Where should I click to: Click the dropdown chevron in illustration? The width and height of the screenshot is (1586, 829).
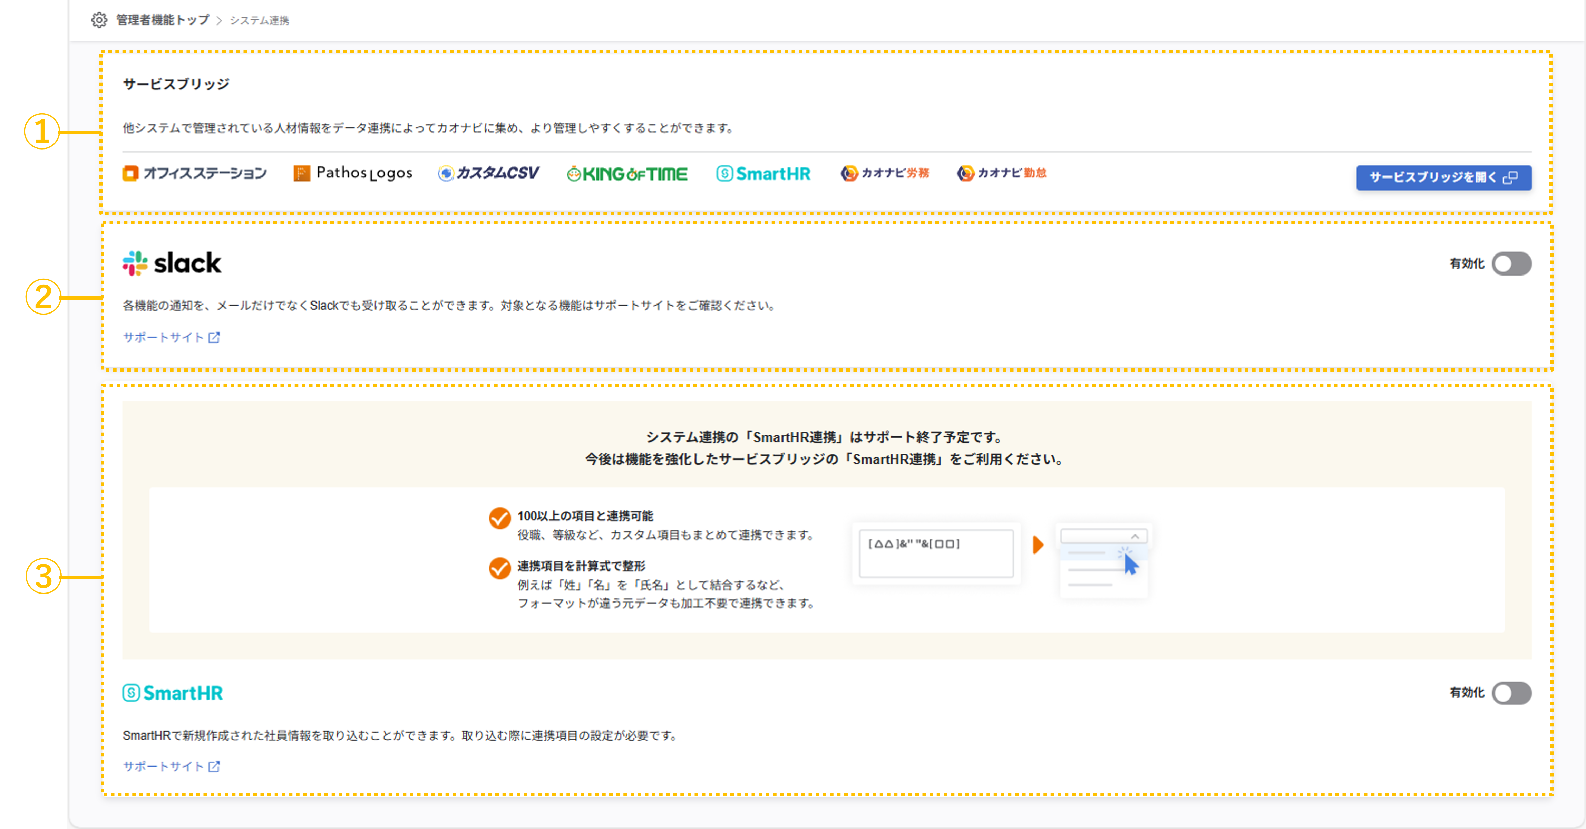(x=1135, y=537)
